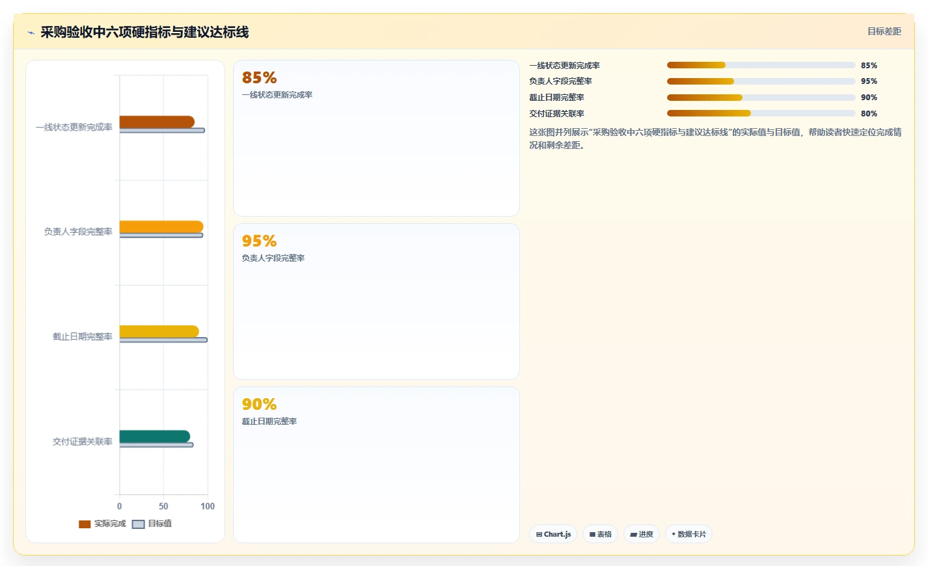Screen dimensions: 928x566
Task: Toggle 目标值 legend swatch in chart
Action: tap(138, 524)
